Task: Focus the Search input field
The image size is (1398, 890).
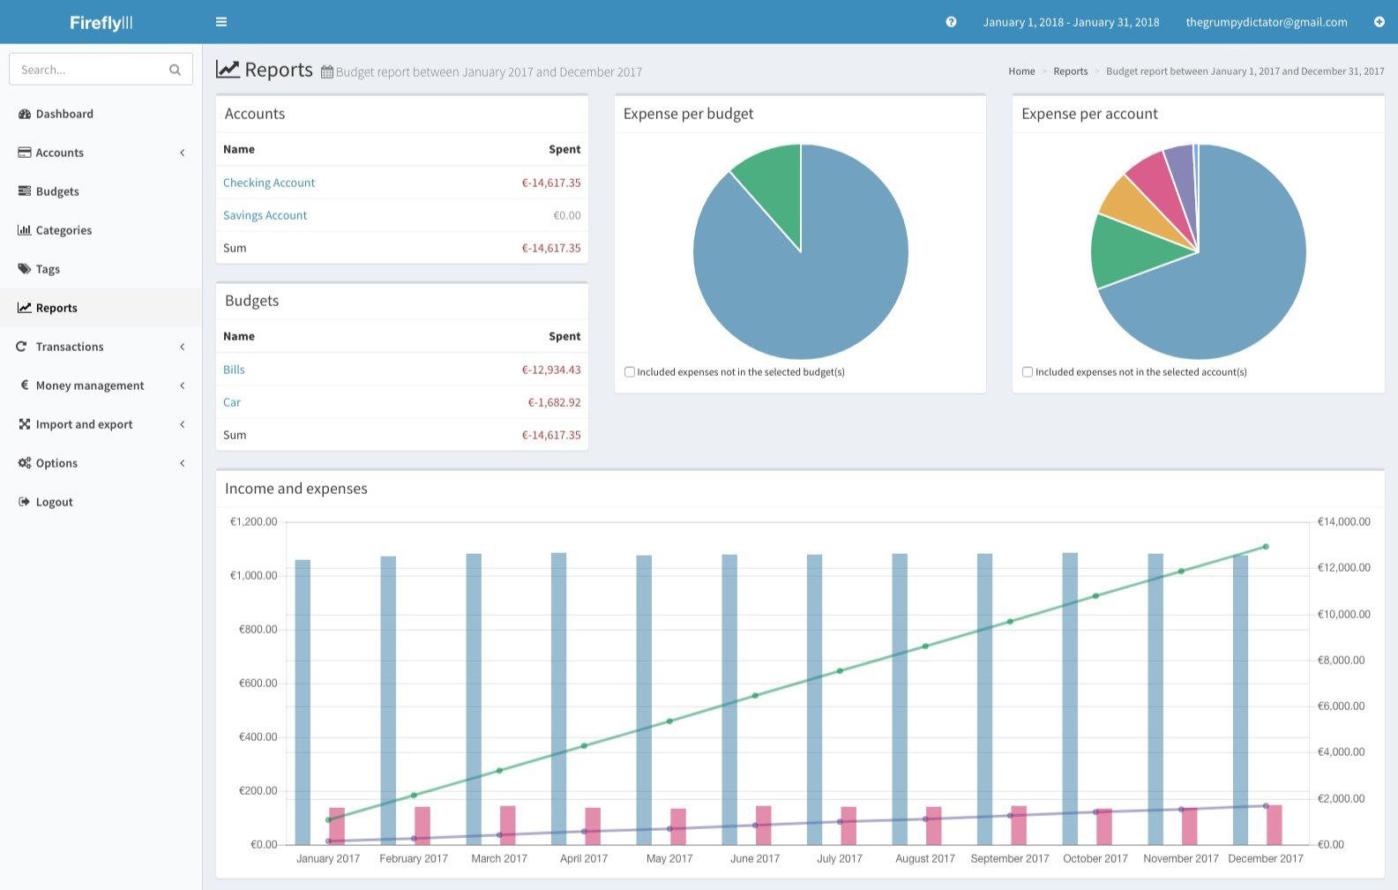Action: pyautogui.click(x=88, y=70)
